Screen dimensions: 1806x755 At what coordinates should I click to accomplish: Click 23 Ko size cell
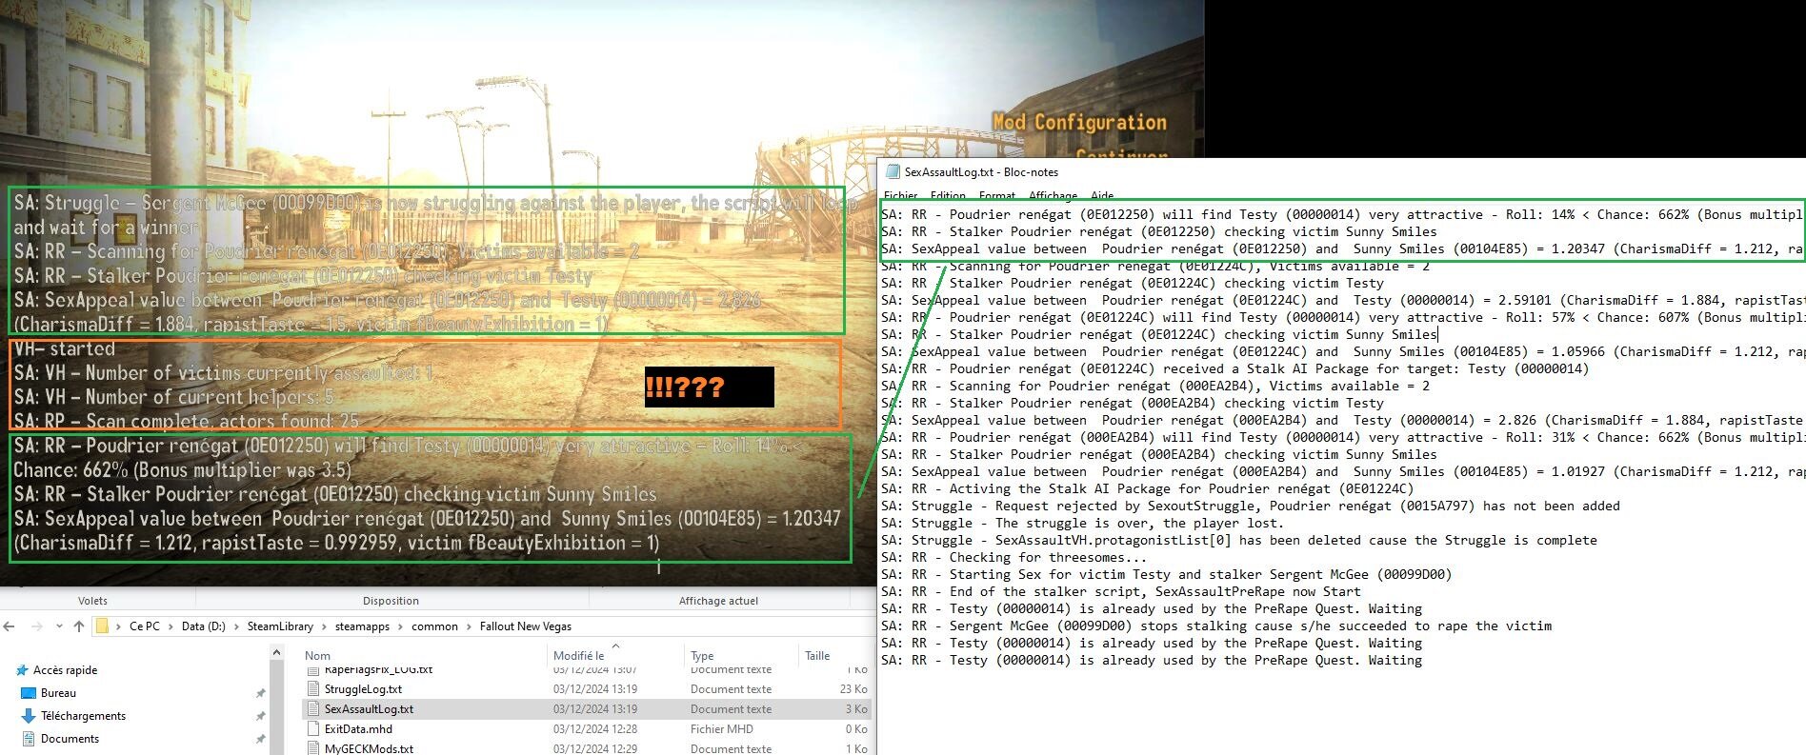[x=853, y=689]
